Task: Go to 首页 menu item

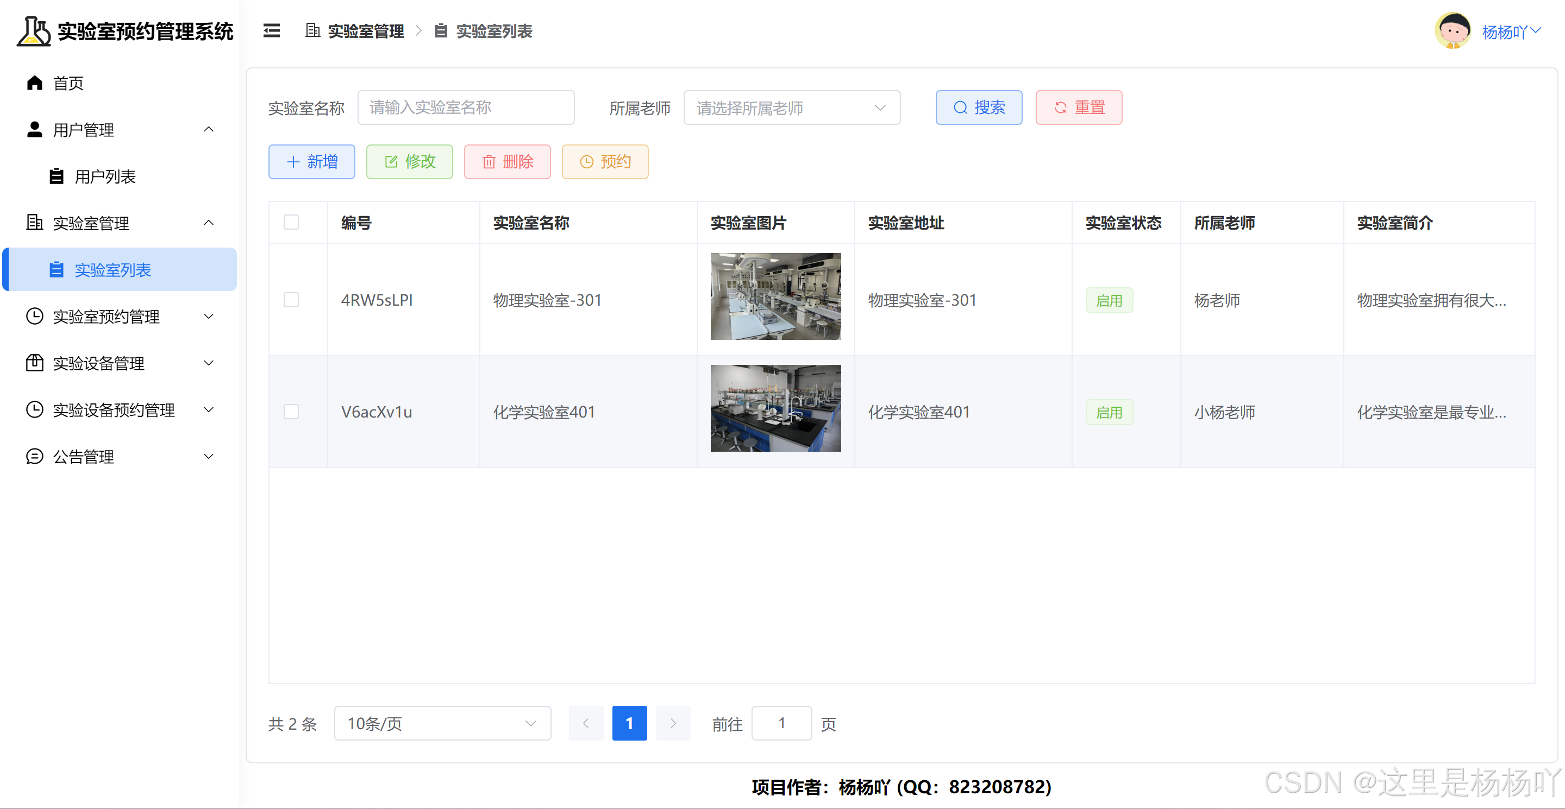Action: (120, 83)
